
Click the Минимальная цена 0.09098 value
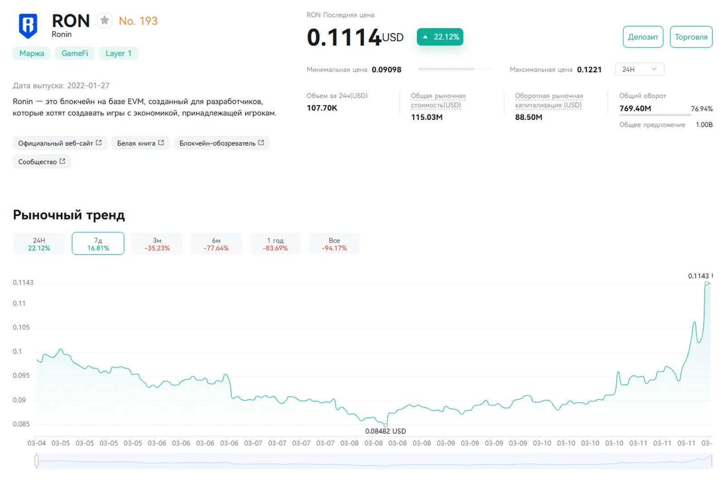[387, 70]
